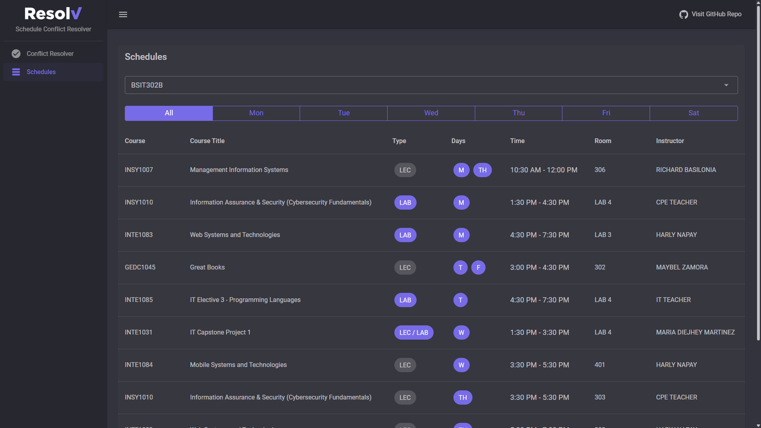Click the hamburger menu icon
The width and height of the screenshot is (761, 428).
123,14
